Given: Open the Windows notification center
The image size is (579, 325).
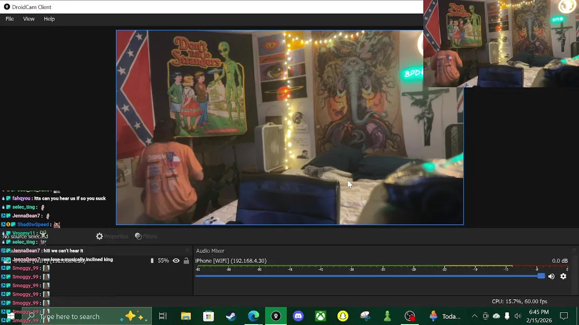Looking at the screenshot, I should click(x=564, y=316).
